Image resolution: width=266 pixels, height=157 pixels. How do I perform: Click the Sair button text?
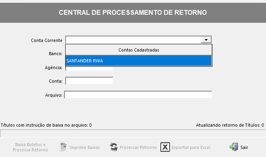(244, 147)
